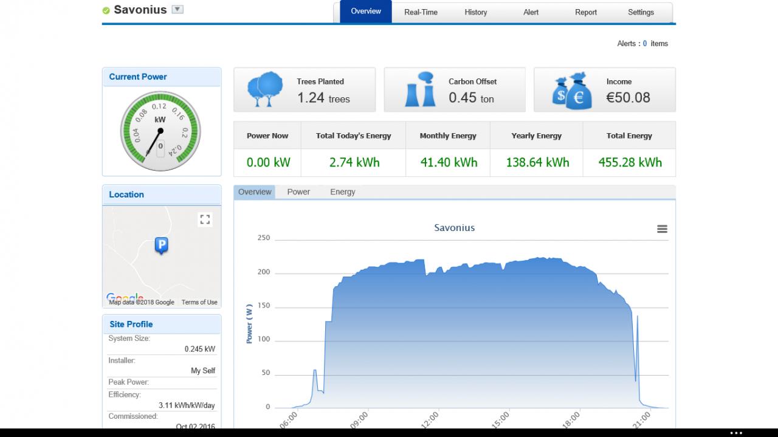The image size is (778, 437).
Task: Click the 41.40 kWh monthly energy value
Action: [x=449, y=162]
